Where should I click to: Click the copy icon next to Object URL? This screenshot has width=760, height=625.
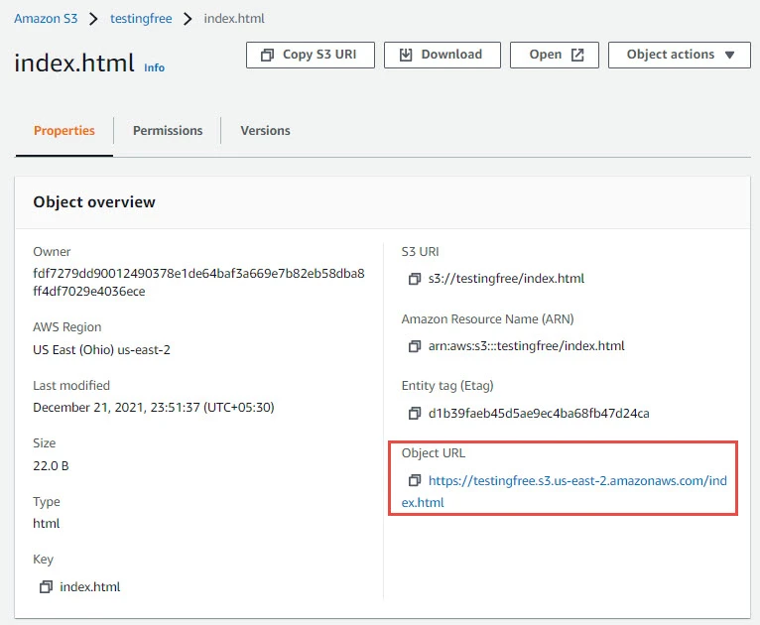click(x=415, y=480)
